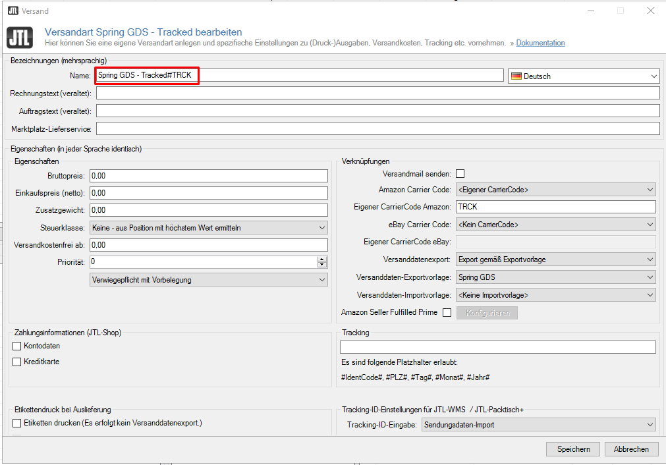Open the Versanddaten-Importvorlage dropdown
The height and width of the screenshot is (465, 666).
[555, 295]
